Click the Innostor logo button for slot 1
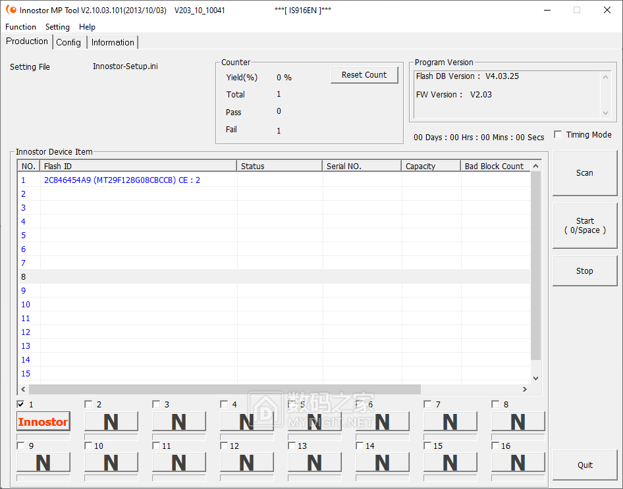 pos(43,422)
